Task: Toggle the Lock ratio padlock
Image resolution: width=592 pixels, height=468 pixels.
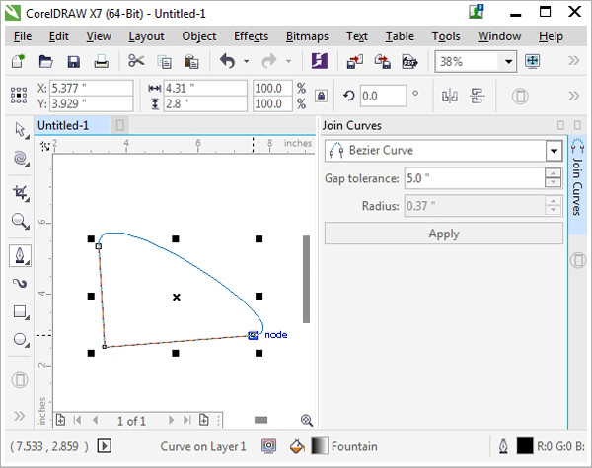Action: click(321, 96)
